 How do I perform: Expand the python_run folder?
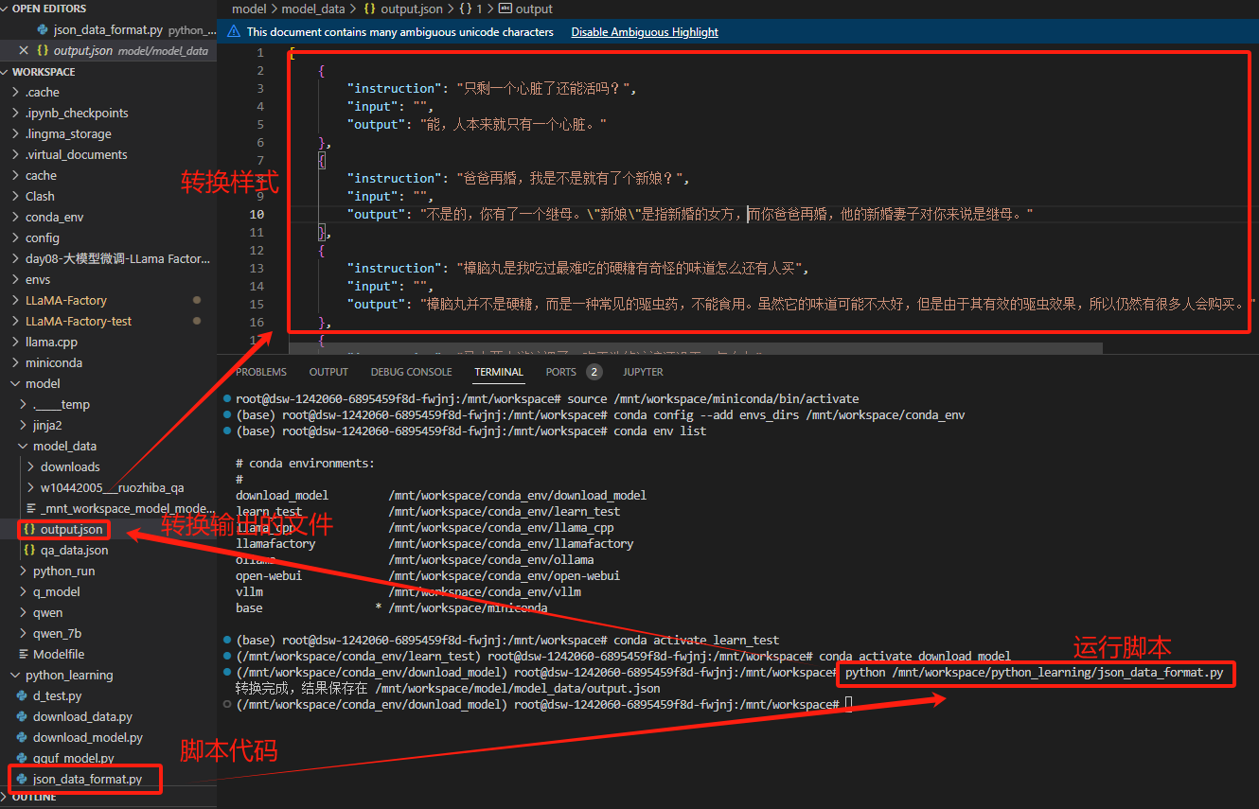click(63, 571)
